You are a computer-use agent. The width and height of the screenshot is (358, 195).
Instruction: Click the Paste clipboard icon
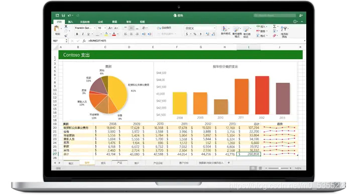pos(57,29)
